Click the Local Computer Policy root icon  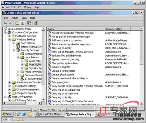pos(5,29)
